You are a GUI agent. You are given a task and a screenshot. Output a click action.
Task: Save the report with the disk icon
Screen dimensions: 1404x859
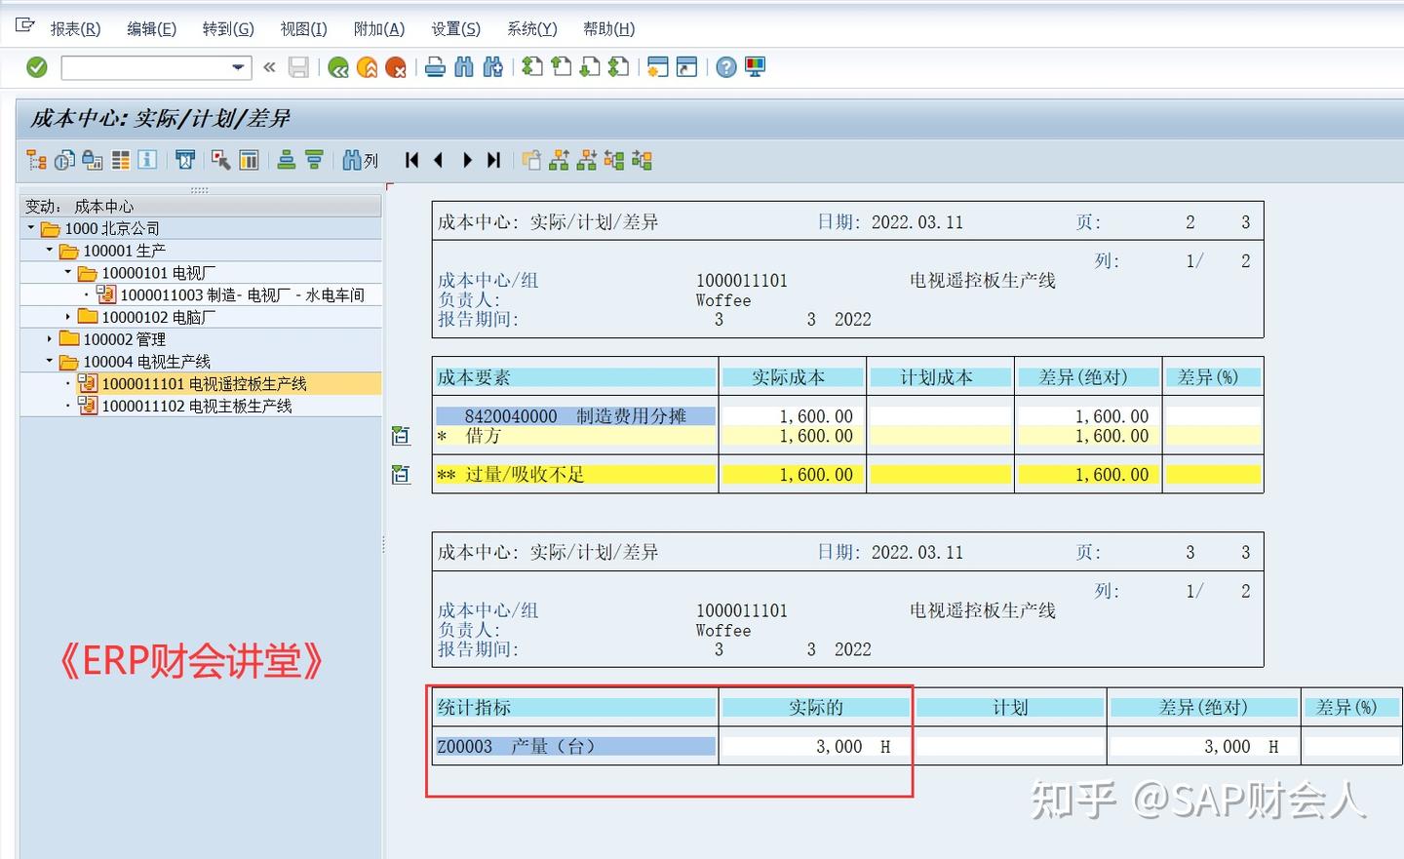pos(299,66)
